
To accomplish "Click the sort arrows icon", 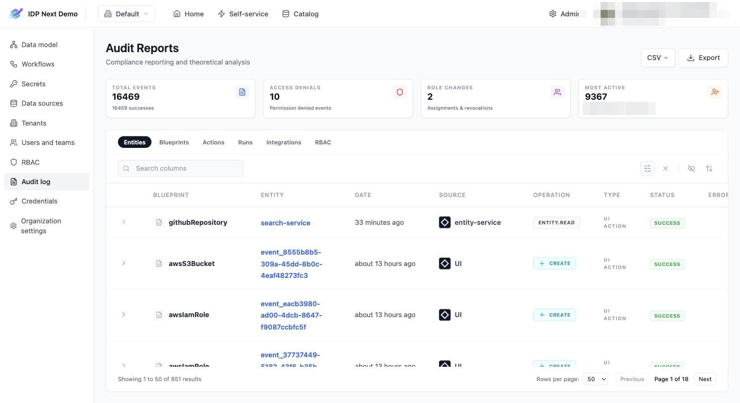I will 709,169.
